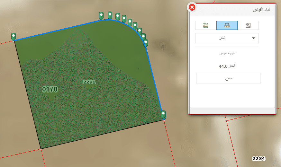Image resolution: width=281 pixels, height=167 pixels.
Task: Click the parcel label 2284
Action: click(258, 158)
